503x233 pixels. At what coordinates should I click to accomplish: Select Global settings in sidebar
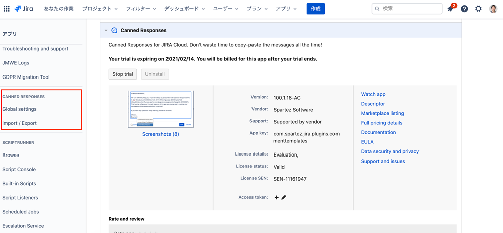click(x=20, y=109)
